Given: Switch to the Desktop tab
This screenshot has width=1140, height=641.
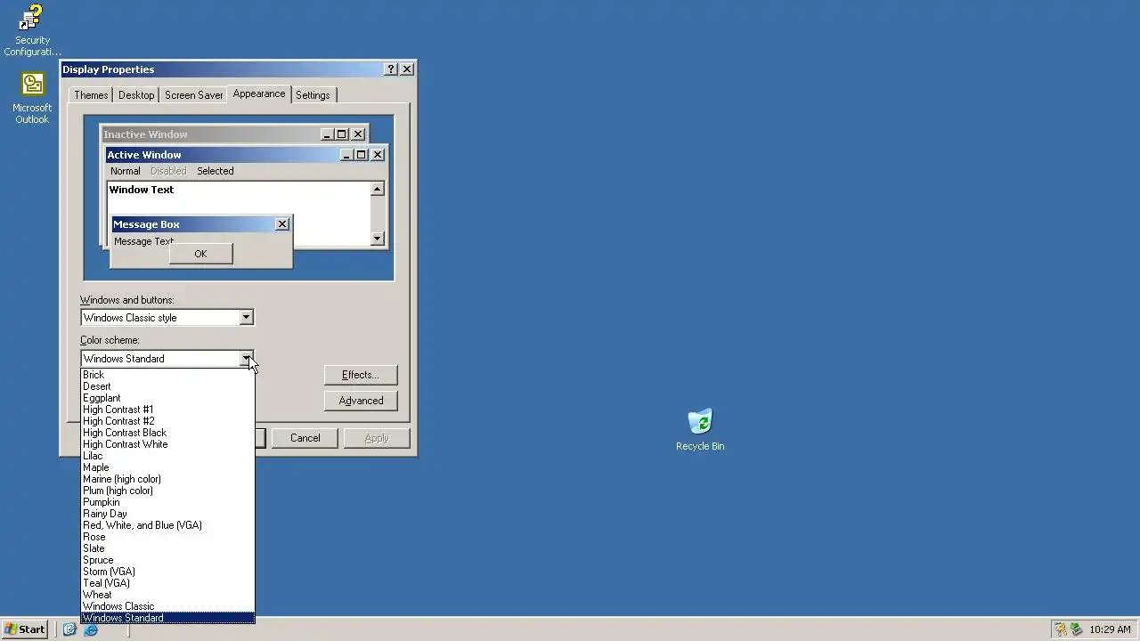Looking at the screenshot, I should [x=136, y=95].
